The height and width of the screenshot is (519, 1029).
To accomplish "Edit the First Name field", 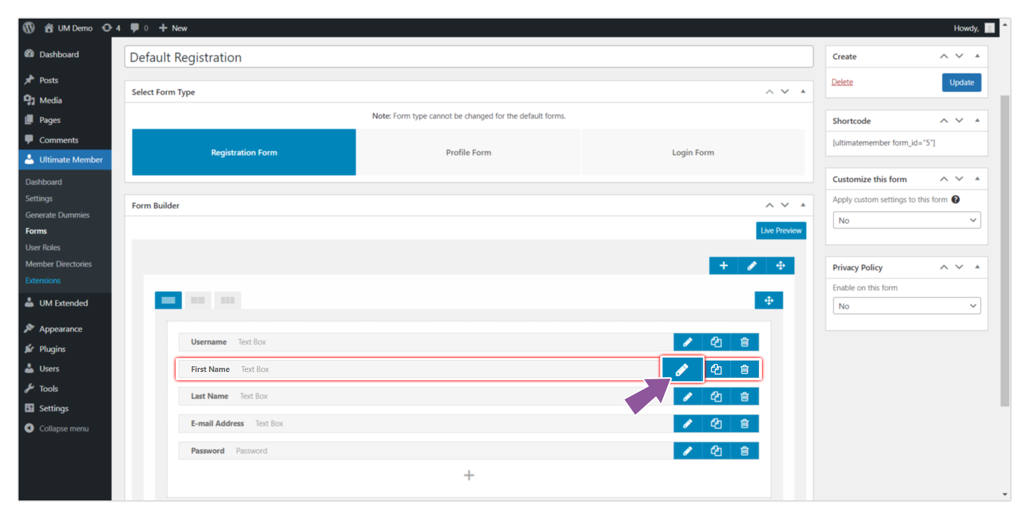I will click(x=682, y=369).
